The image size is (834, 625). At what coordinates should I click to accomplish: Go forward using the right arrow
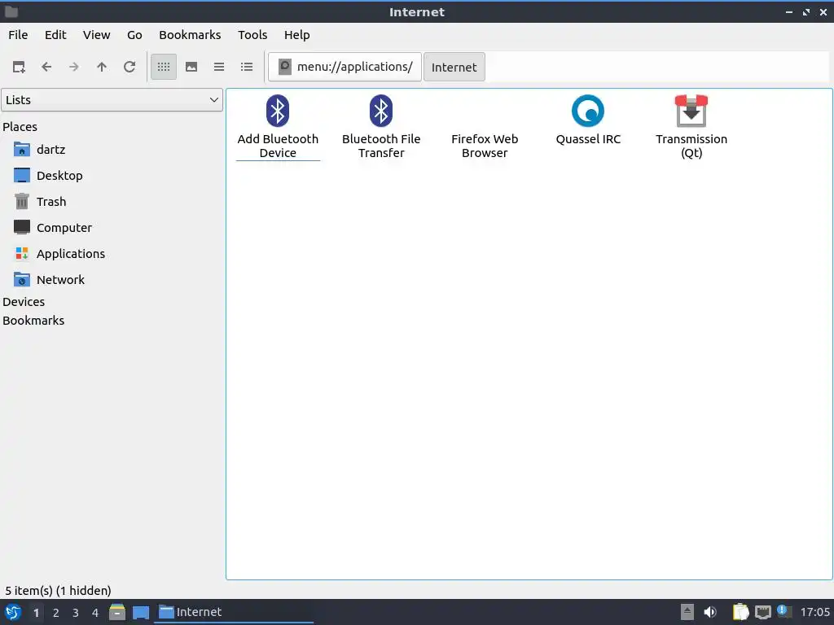pyautogui.click(x=74, y=67)
